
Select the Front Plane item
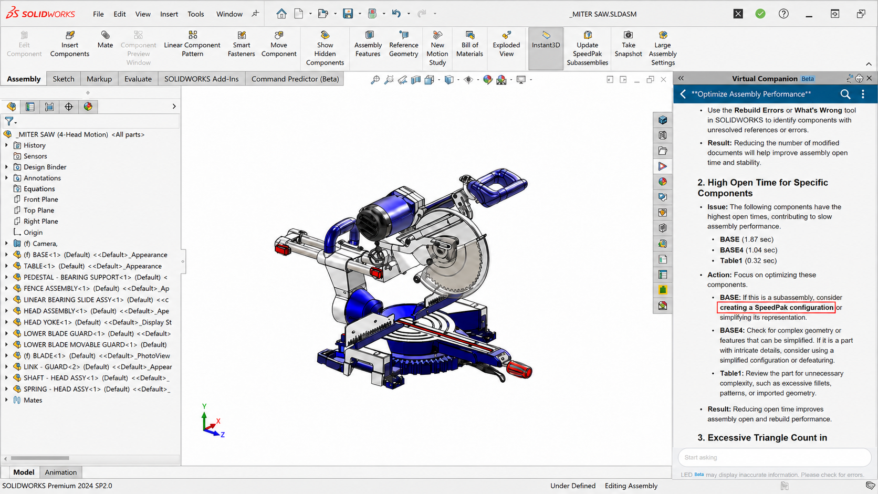pyautogui.click(x=41, y=199)
